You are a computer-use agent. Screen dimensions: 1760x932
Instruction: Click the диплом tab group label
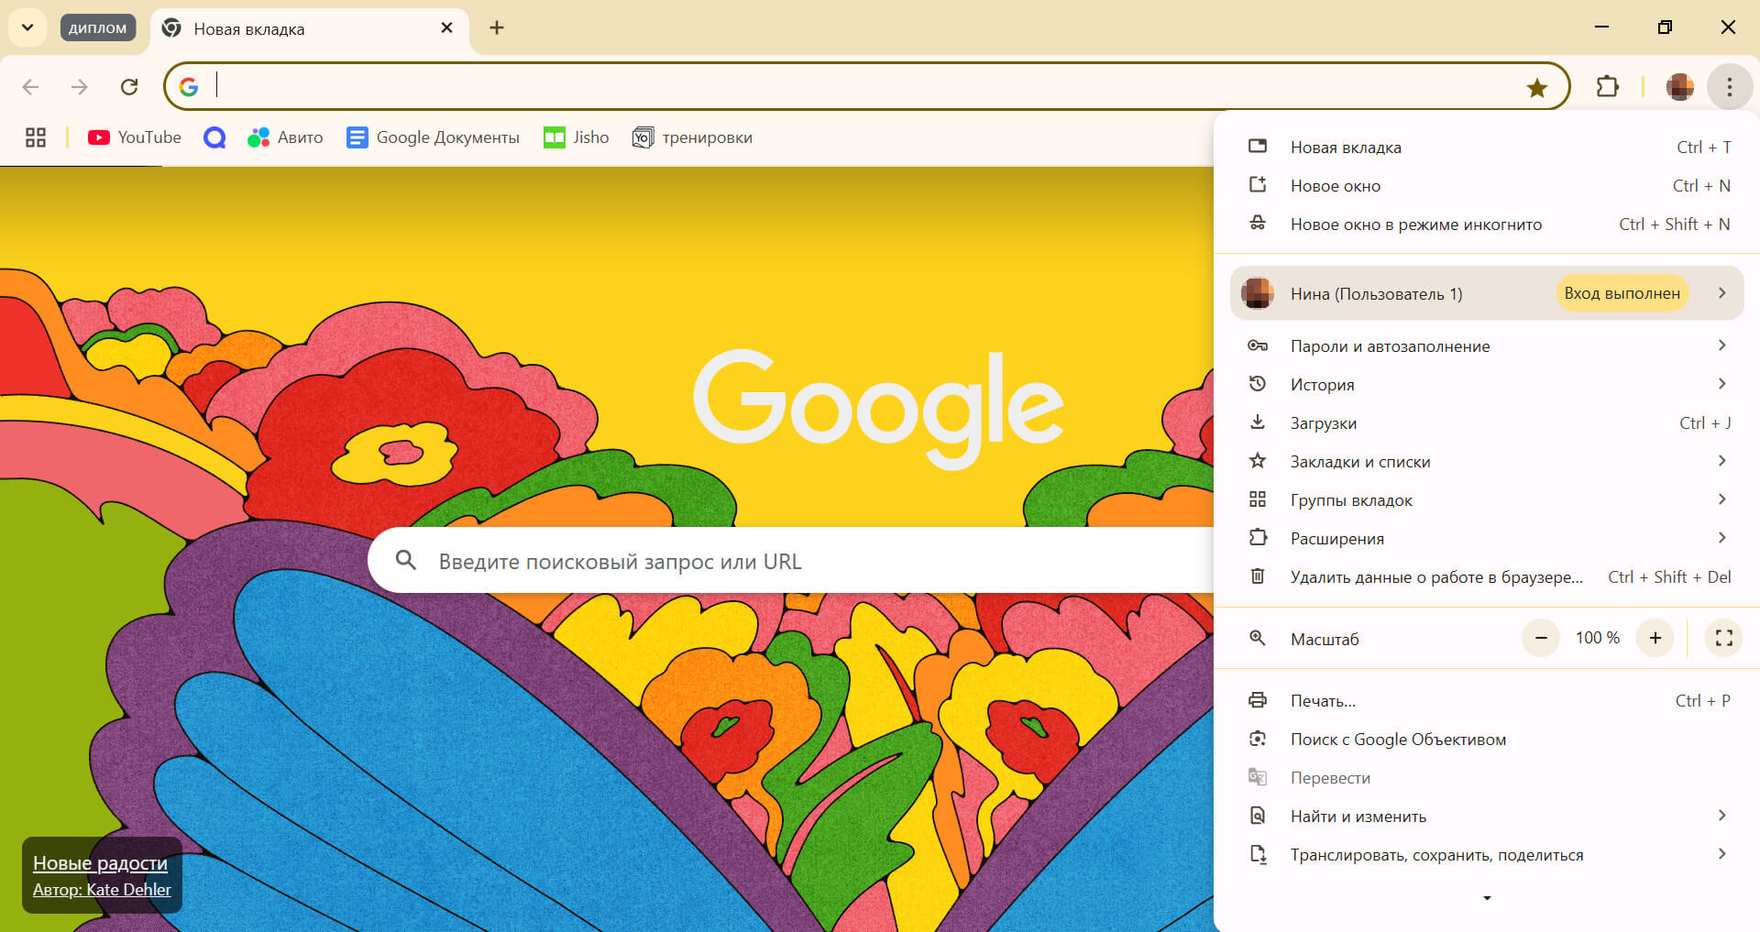(98, 27)
